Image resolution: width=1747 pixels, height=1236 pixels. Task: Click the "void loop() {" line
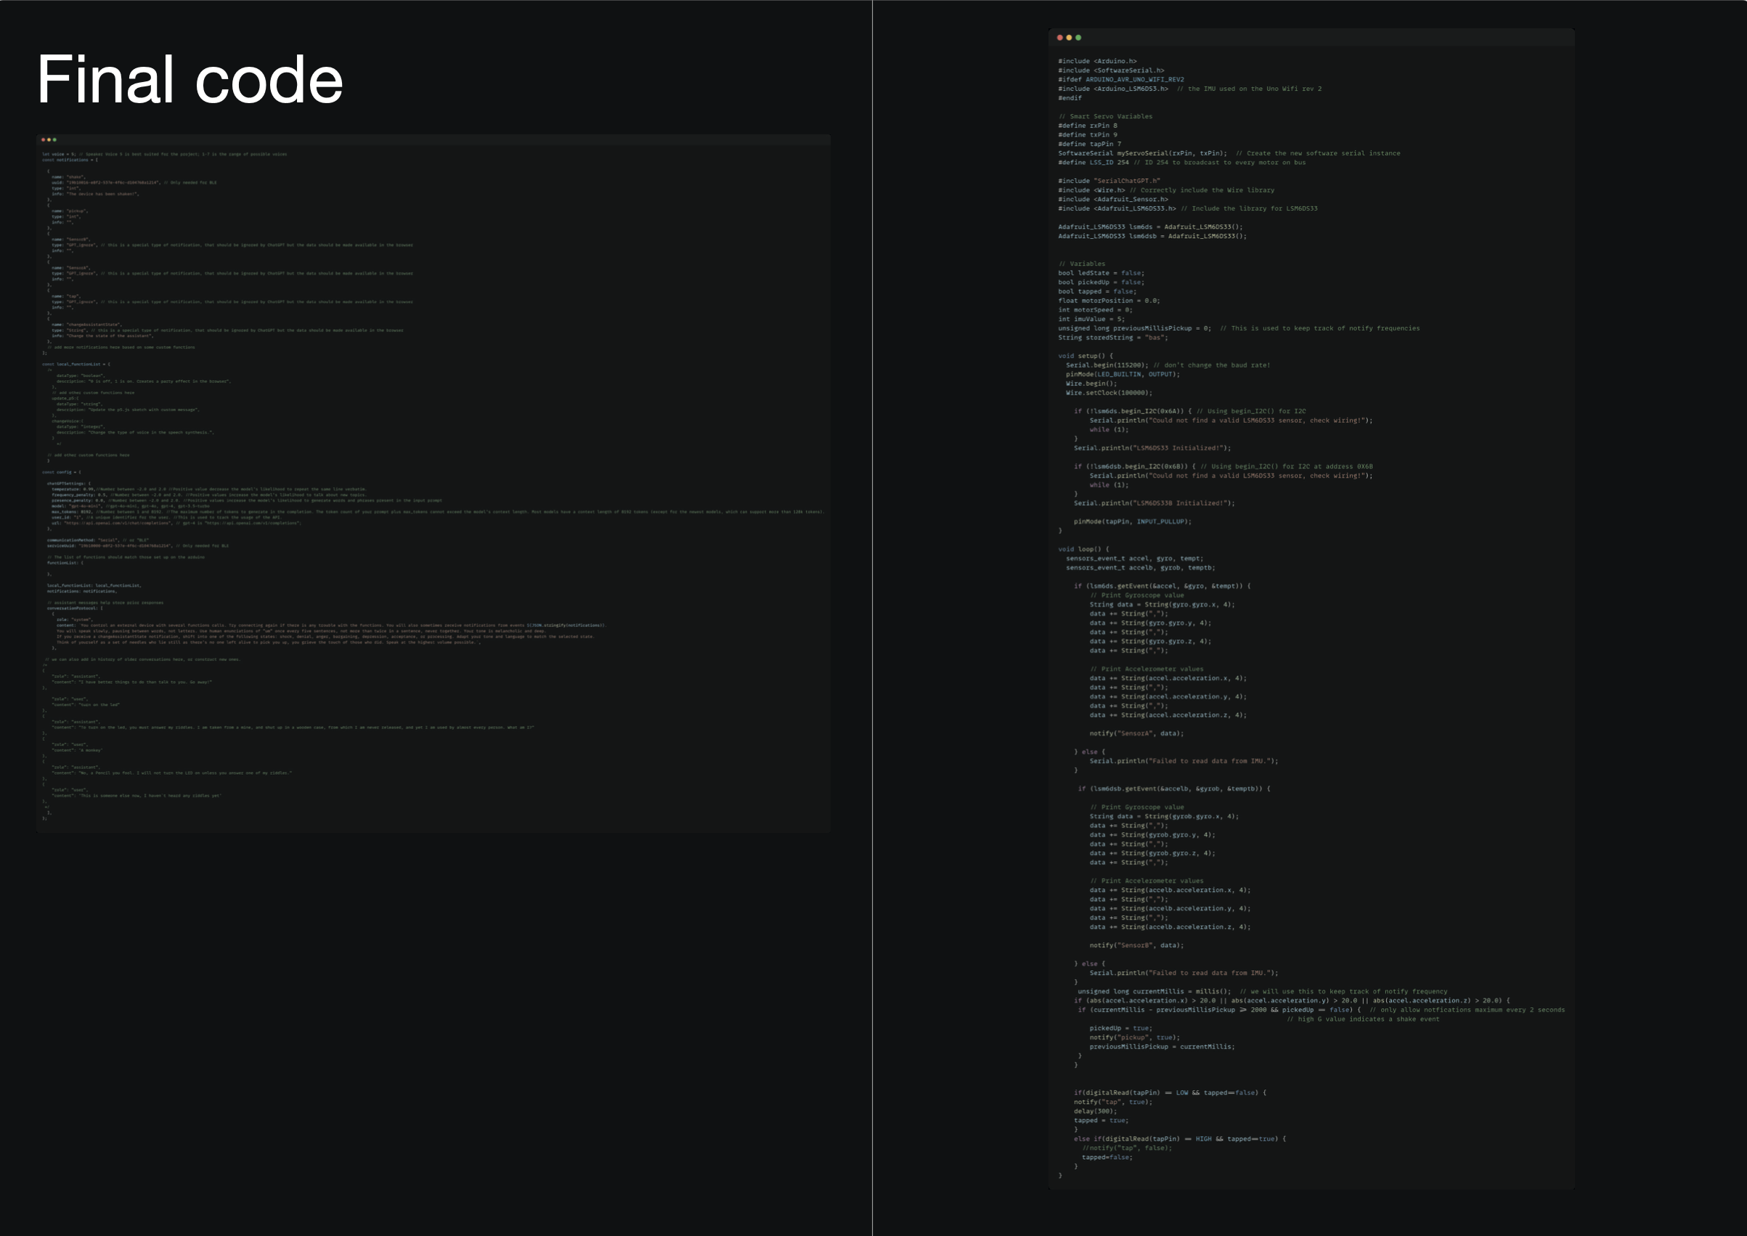point(1083,549)
